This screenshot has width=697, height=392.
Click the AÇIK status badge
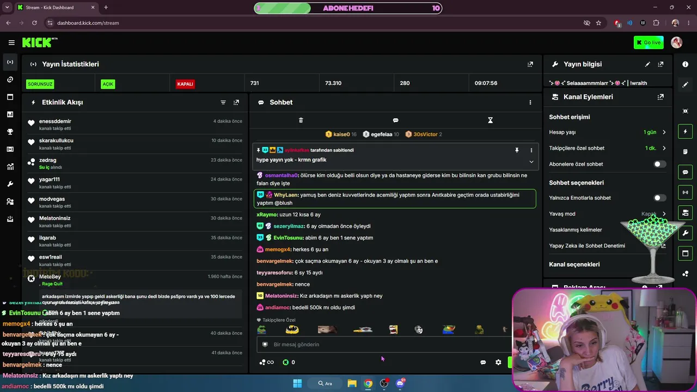pyautogui.click(x=108, y=84)
